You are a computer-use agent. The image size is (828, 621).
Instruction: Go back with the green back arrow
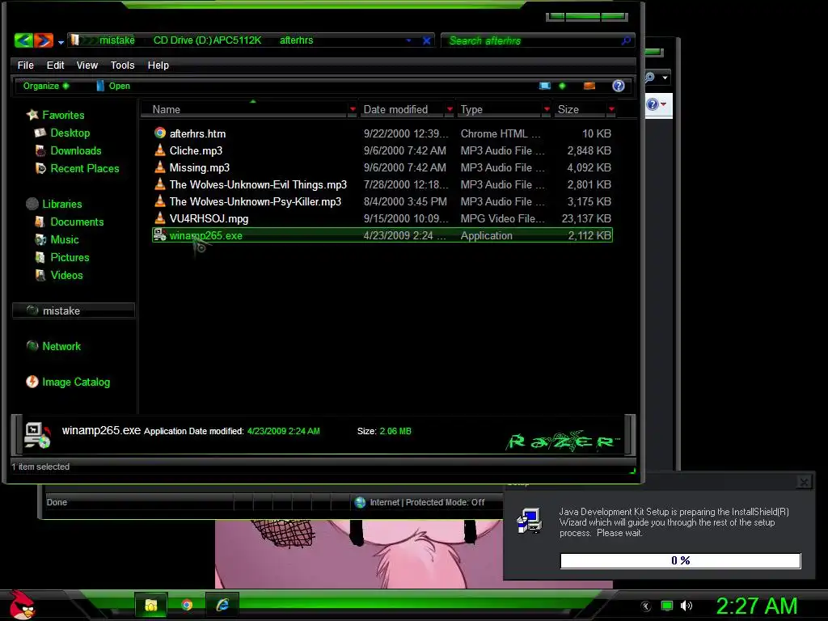(23, 40)
